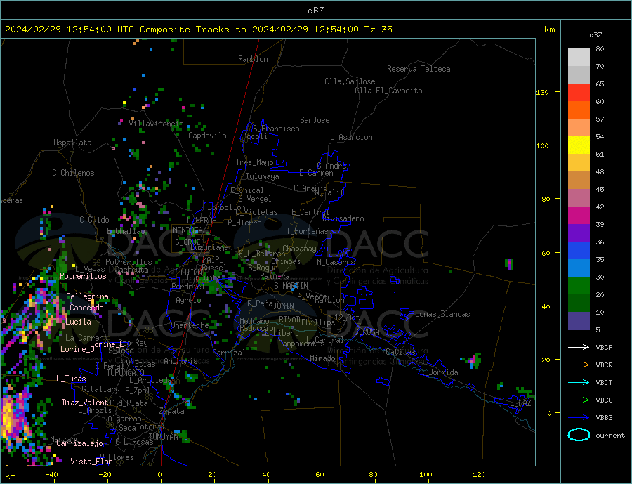Click the UTC Composite Tracks timestamp header
Viewport: 632px width, 484px height.
(199, 30)
